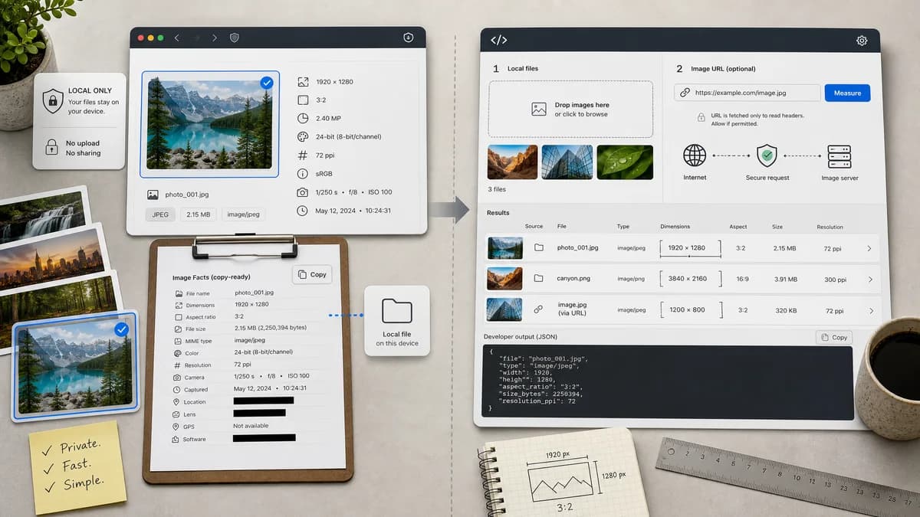Screen dimensions: 920x517
Task: Click the link icon in the URL field
Action: coord(685,93)
